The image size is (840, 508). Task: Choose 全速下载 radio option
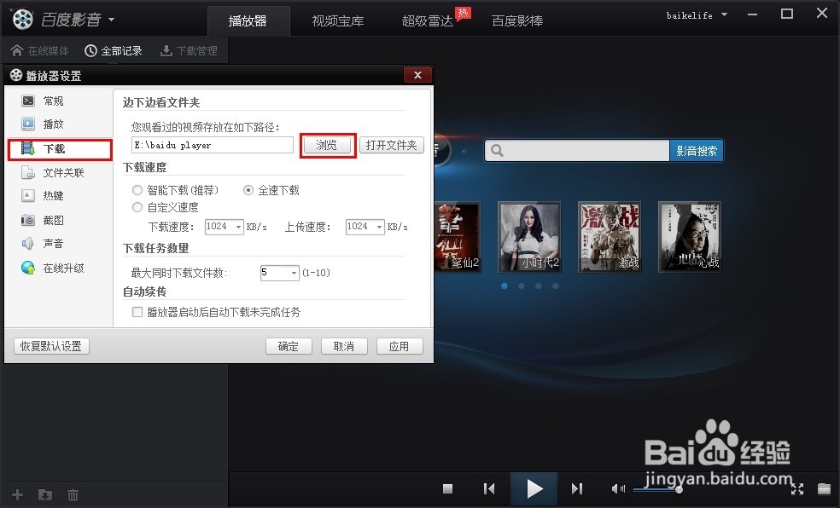pyautogui.click(x=248, y=190)
